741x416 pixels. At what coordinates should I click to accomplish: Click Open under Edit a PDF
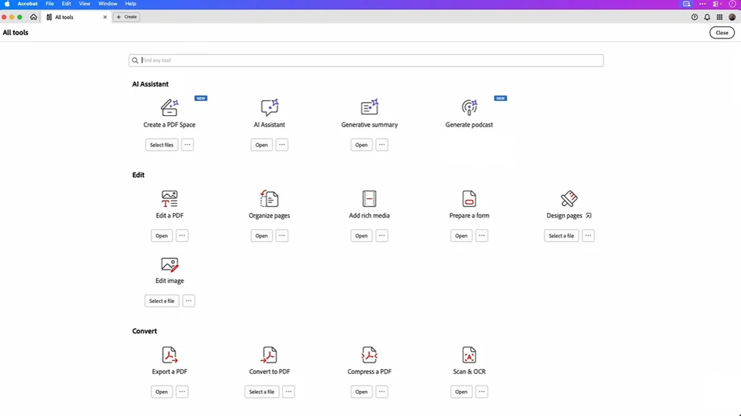(161, 236)
